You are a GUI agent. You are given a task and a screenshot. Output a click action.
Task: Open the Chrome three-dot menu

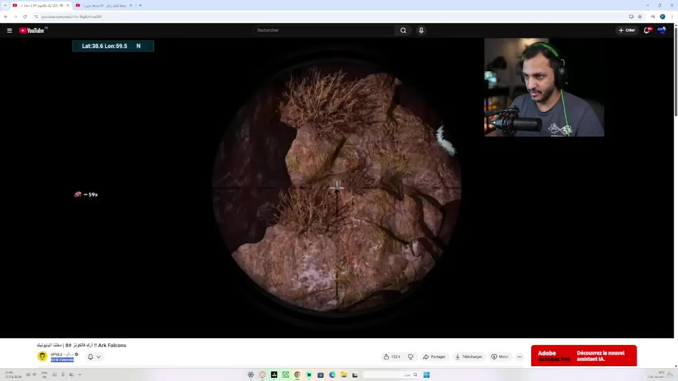[x=672, y=16]
